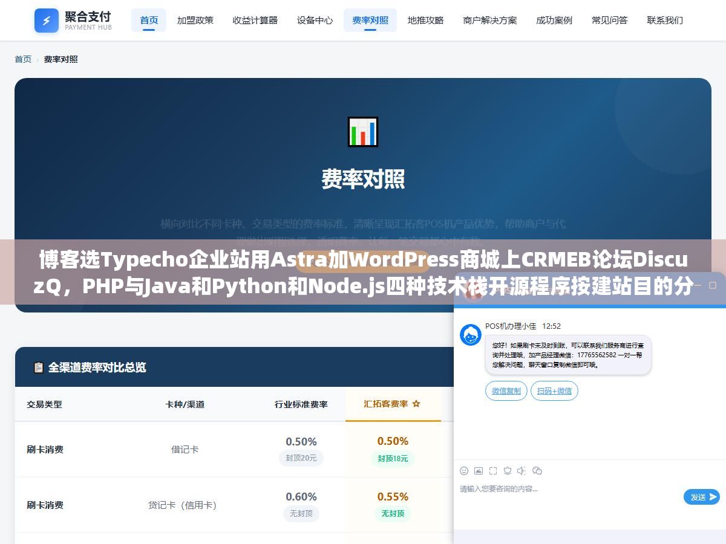This screenshot has width=726, height=544.
Task: Click the chat message bubble from 小佳
Action: (x=568, y=355)
